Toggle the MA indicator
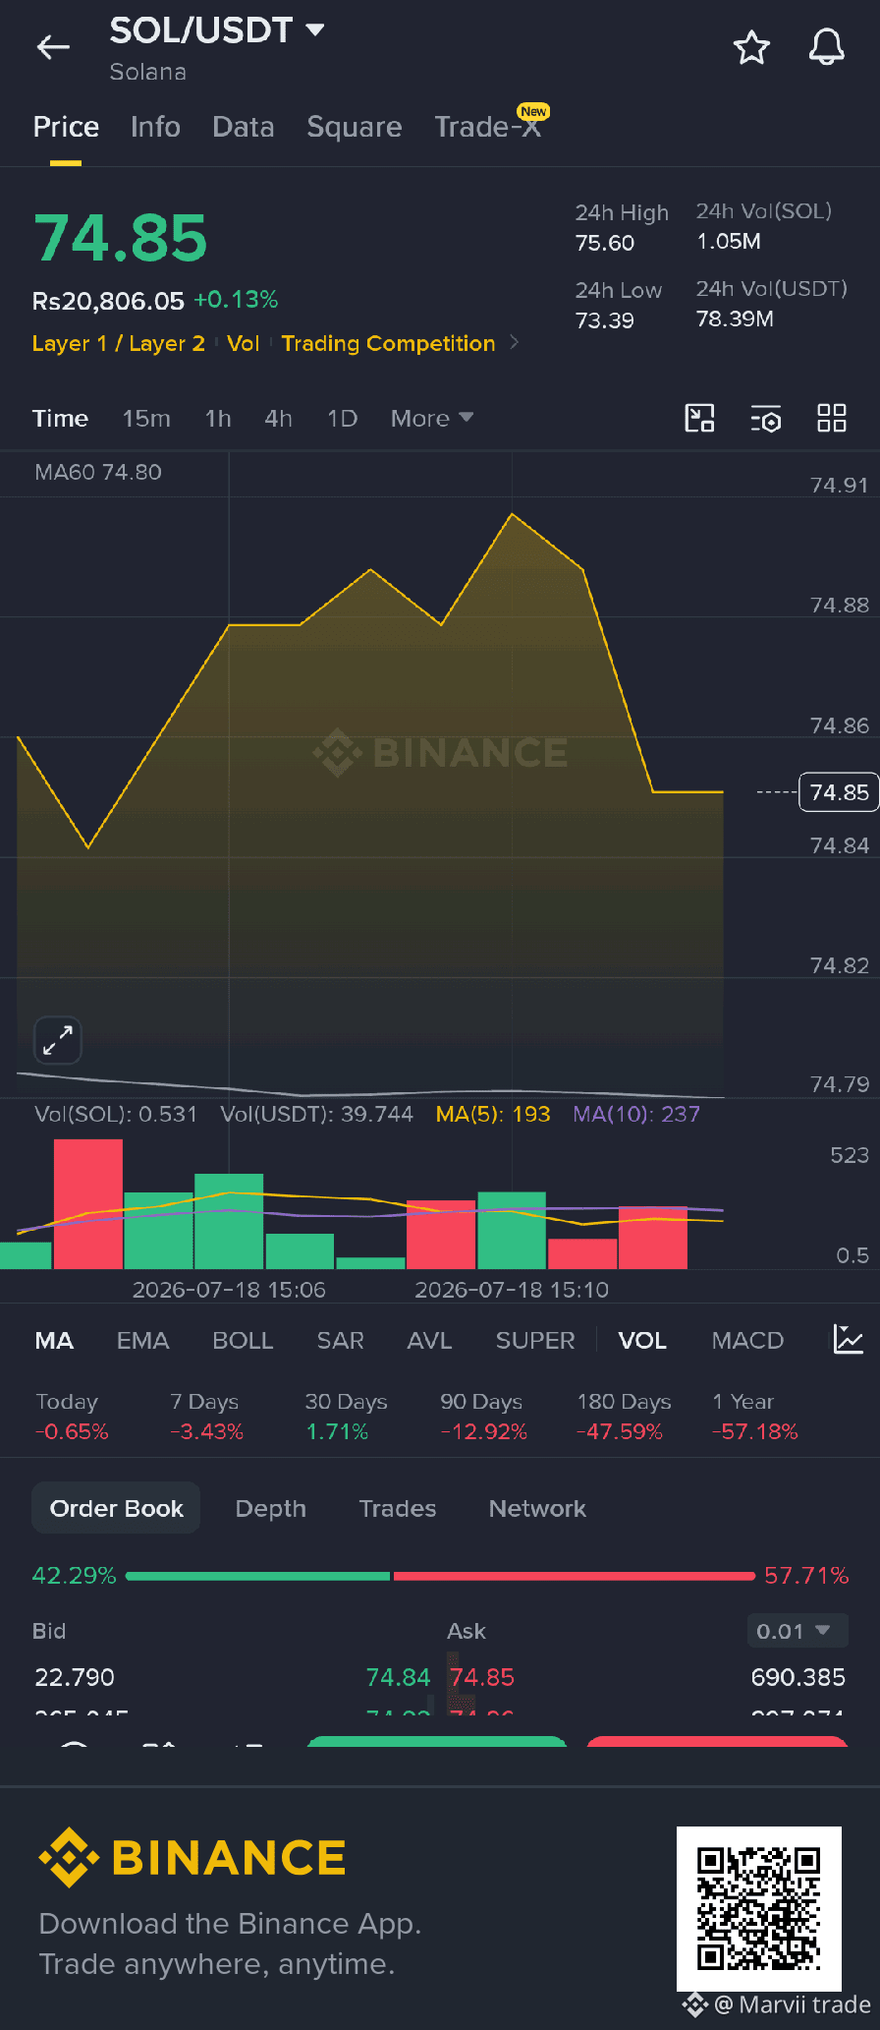The image size is (880, 2030). click(x=54, y=1340)
